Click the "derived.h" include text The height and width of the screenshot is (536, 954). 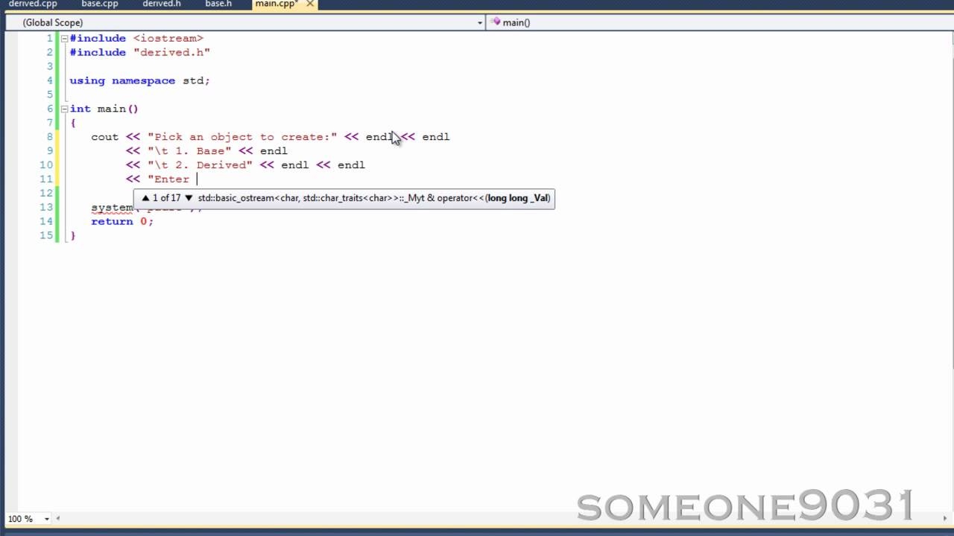pos(171,52)
